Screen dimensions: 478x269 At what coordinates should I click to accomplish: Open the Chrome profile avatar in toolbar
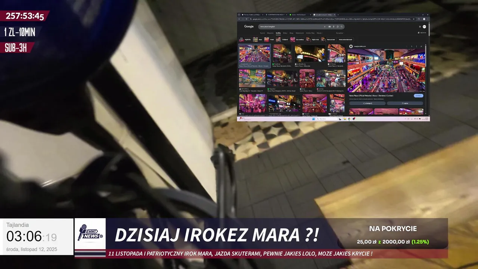pyautogui.click(x=424, y=19)
